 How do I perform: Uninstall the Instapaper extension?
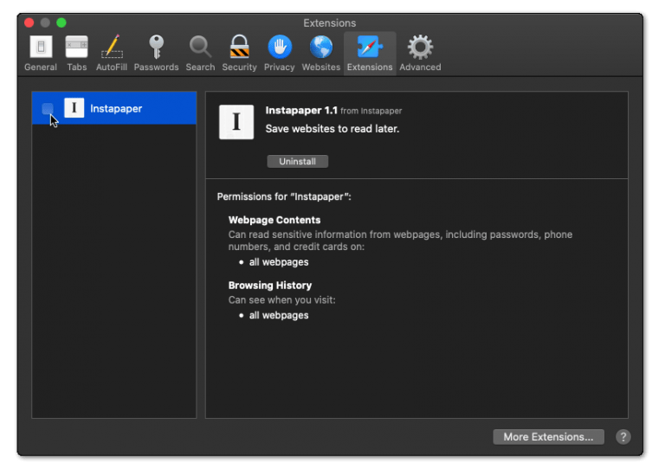pyautogui.click(x=297, y=162)
